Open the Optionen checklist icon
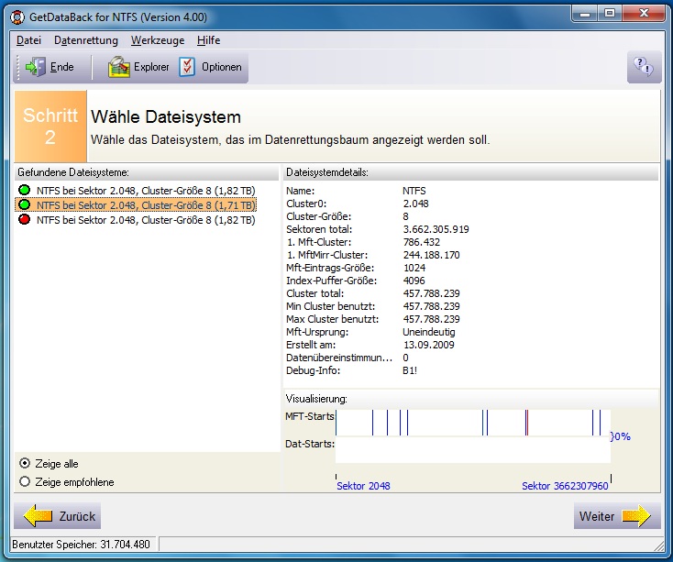This screenshot has height=562, width=673. (x=187, y=67)
